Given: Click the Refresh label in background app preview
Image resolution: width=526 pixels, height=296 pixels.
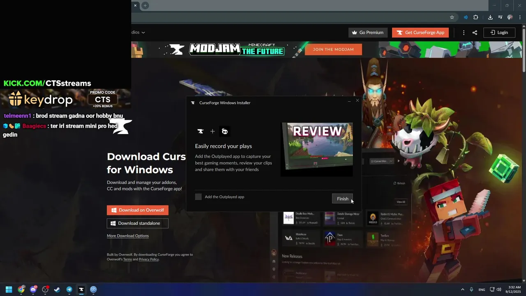Looking at the screenshot, I should [x=399, y=183].
